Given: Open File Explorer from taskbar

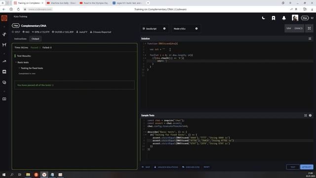Looking at the screenshot, I should pyautogui.click(x=28, y=175).
